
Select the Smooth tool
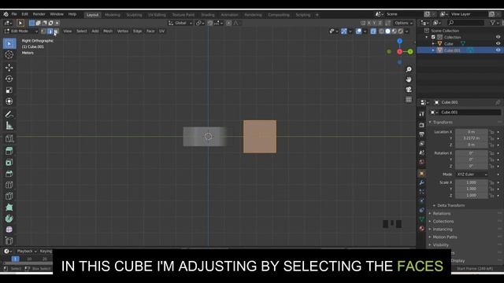pos(9,230)
